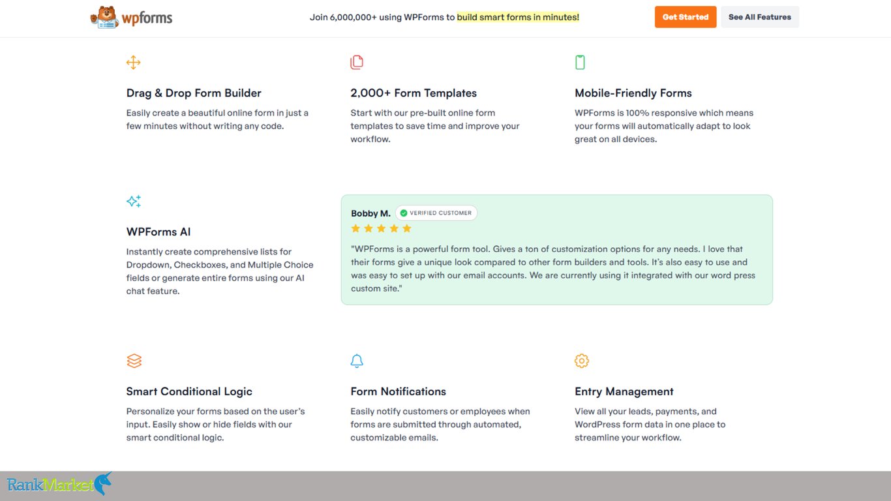Click description about 100% responsive forms
Screen dimensions: 891x501
pyautogui.click(x=664, y=126)
